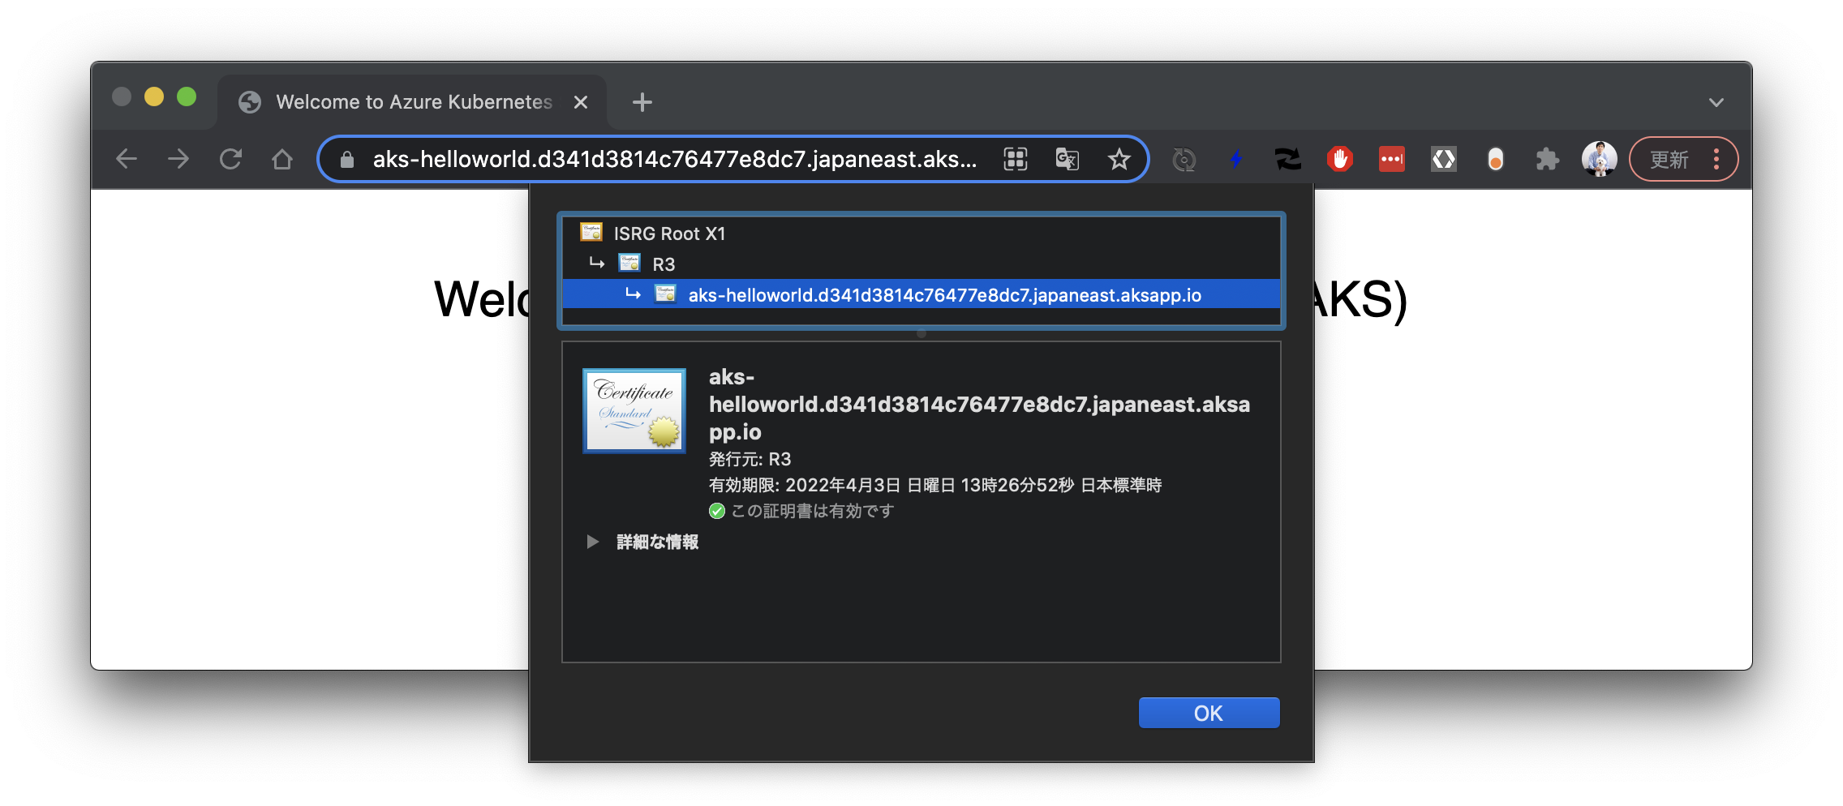Open the Chrome three-dot menu
1843x806 pixels.
[1716, 160]
